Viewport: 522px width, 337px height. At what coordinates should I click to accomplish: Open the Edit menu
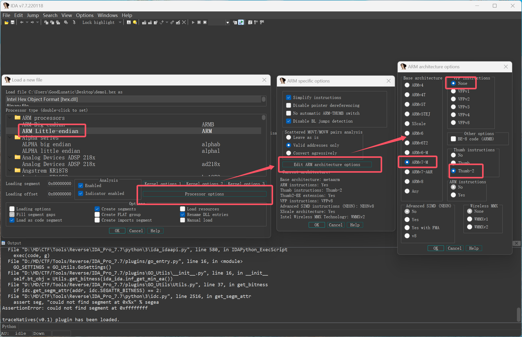[x=18, y=15]
